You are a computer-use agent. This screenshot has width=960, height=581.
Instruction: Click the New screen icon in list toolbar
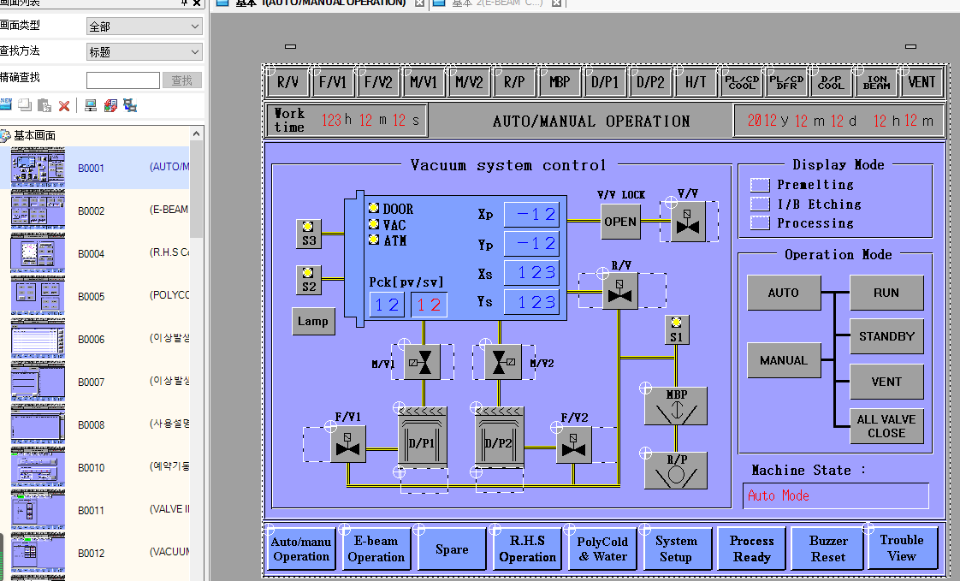pos(6,105)
